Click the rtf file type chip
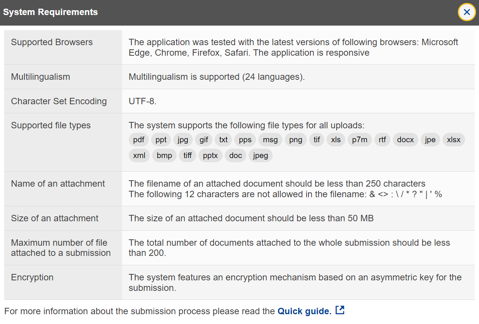 [382, 140]
